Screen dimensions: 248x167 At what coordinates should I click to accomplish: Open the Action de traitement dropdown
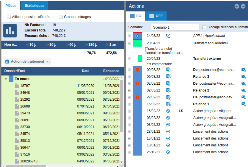[27, 61]
